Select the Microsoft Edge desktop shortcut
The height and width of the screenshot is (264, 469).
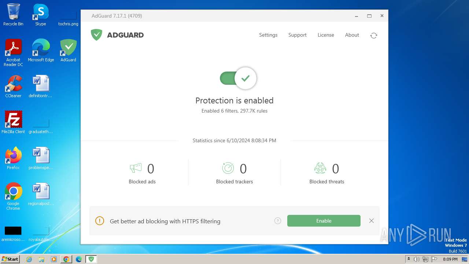click(x=41, y=51)
